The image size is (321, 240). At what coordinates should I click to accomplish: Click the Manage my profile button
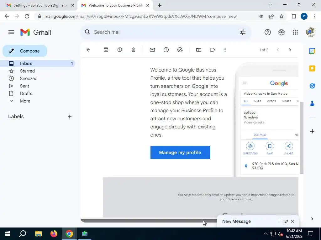tap(180, 152)
